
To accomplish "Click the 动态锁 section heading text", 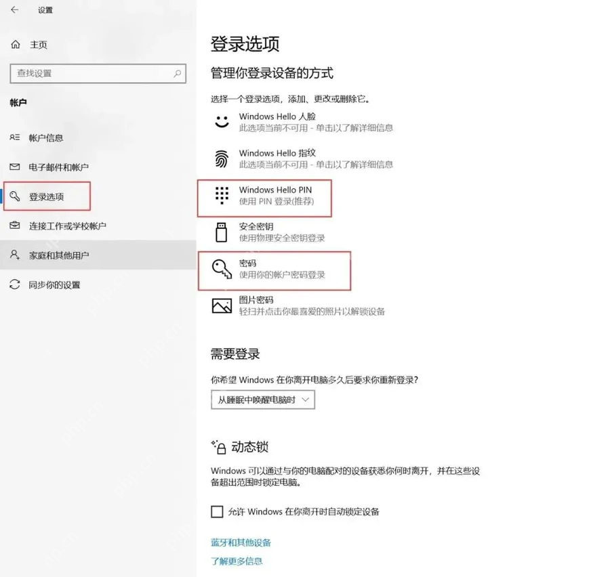I will click(x=249, y=447).
